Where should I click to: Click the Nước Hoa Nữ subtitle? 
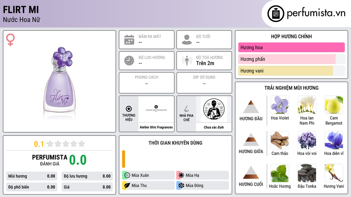[x=22, y=19]
